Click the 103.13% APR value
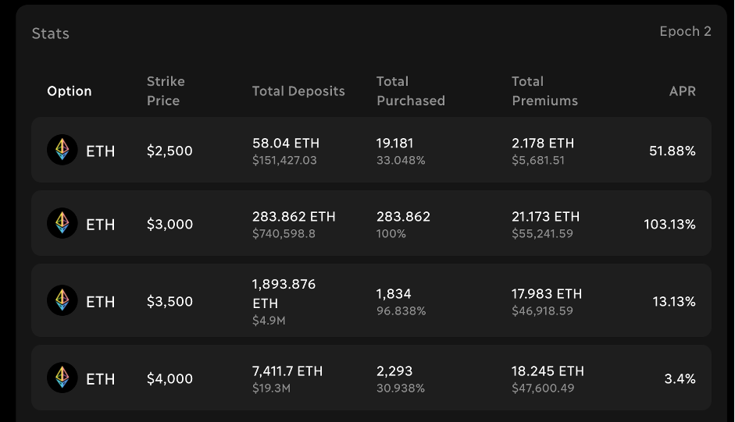Image resolution: width=735 pixels, height=422 pixels. tap(669, 224)
